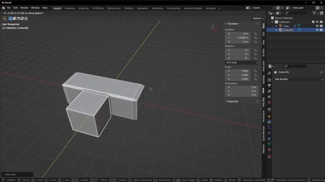Click the Scene name field
Screen dimensions: 325x182
[x=263, y=8]
